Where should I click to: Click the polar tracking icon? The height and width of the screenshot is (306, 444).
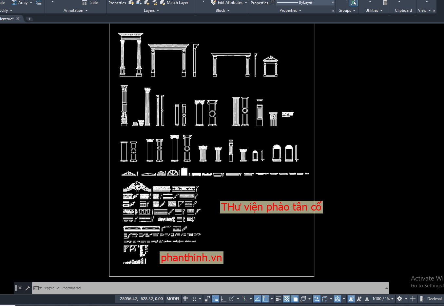(232, 299)
